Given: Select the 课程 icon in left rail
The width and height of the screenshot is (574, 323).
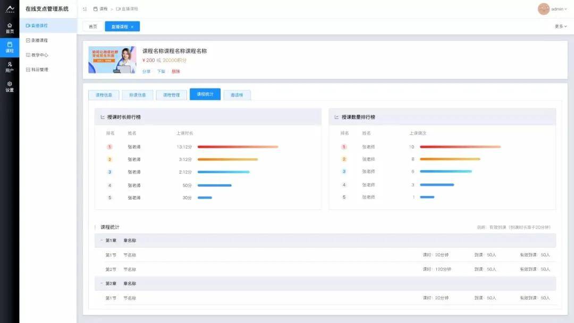Looking at the screenshot, I should (10, 45).
